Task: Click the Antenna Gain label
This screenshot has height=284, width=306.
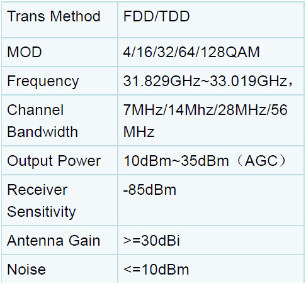Action: (54, 241)
